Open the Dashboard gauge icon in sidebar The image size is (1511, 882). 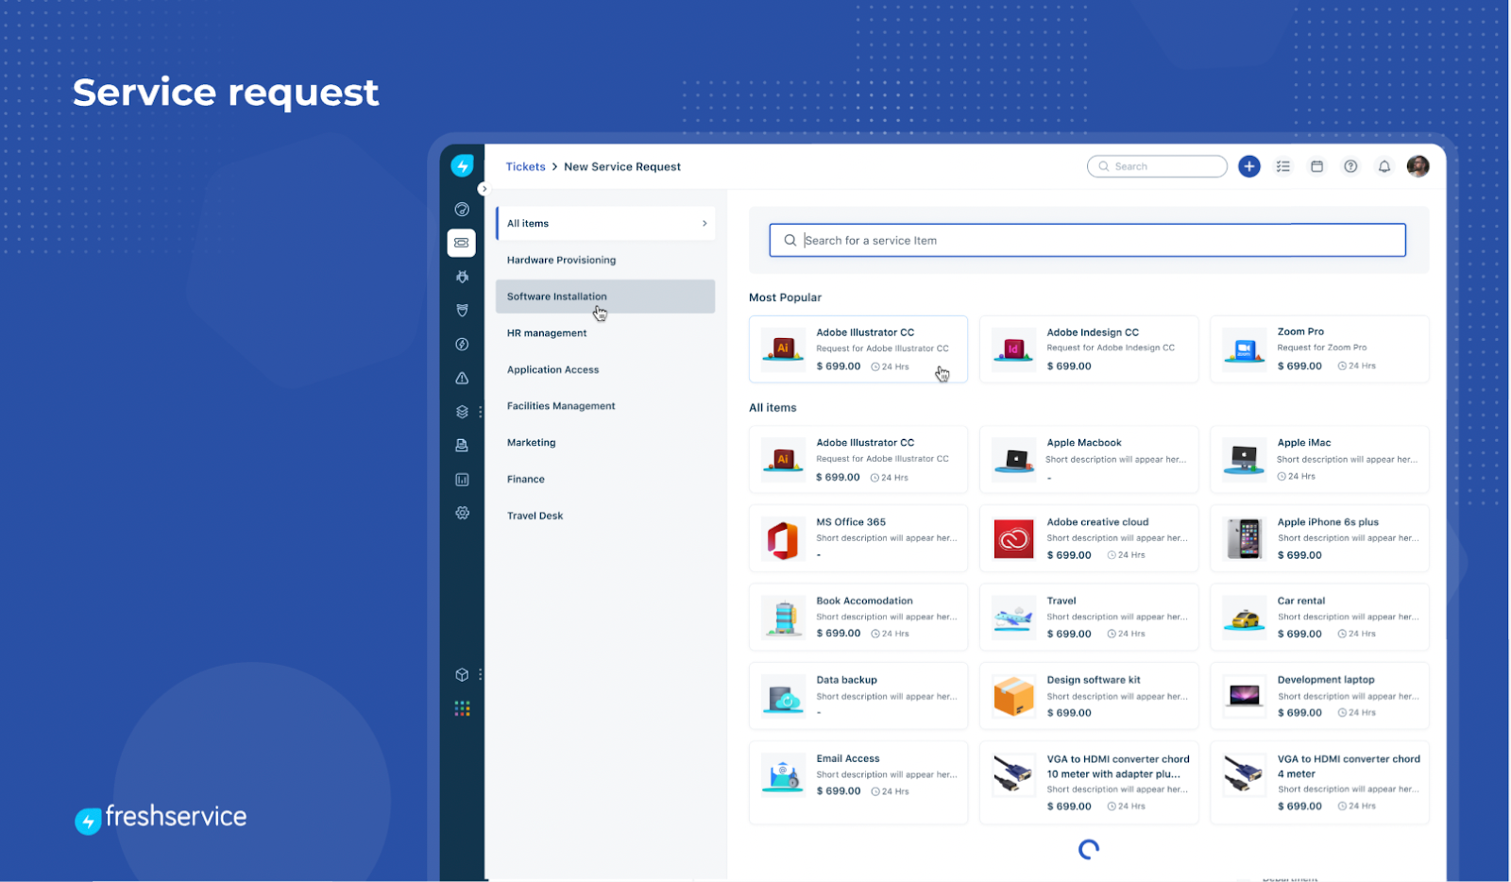click(x=462, y=210)
